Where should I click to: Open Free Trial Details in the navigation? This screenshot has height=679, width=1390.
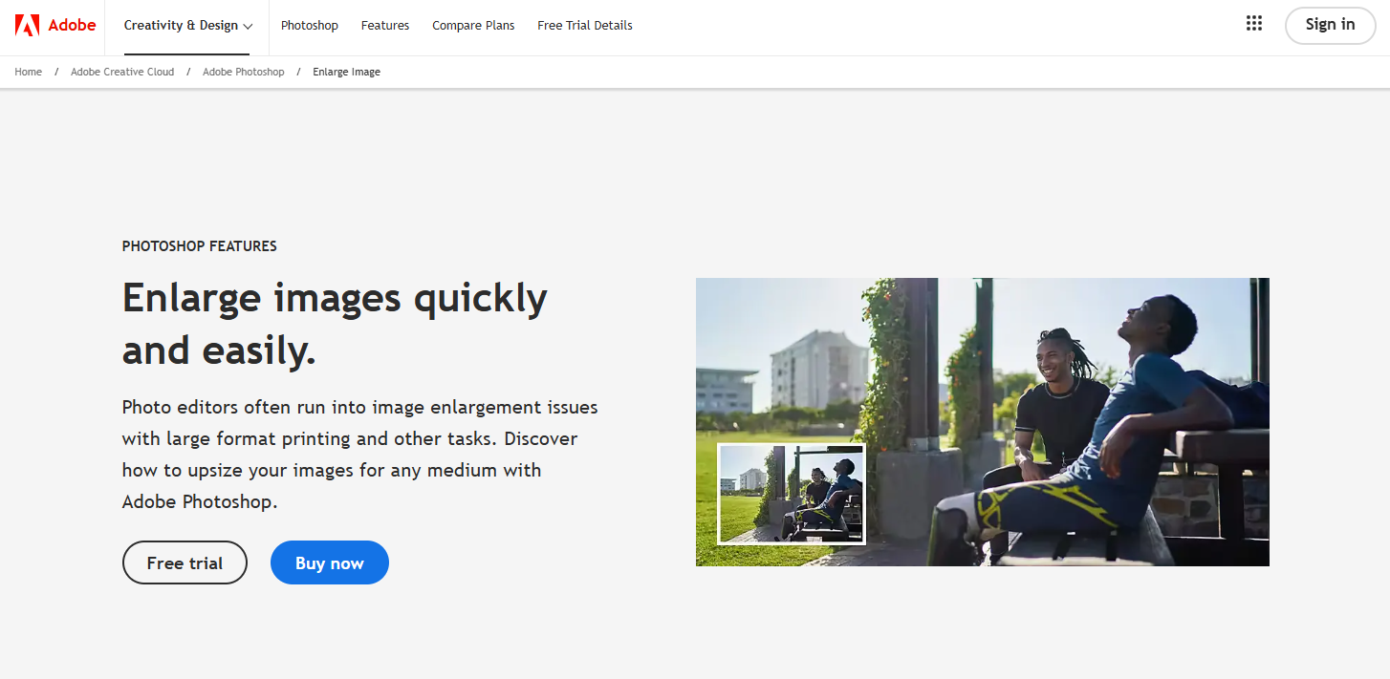[x=585, y=26]
